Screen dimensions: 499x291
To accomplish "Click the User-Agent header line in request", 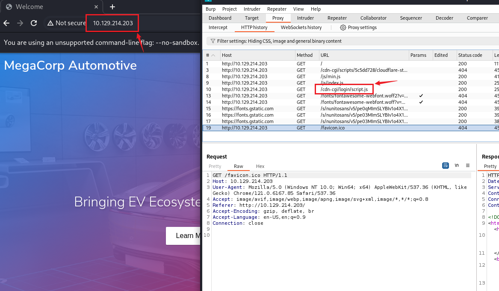I will pyautogui.click(x=340, y=190).
